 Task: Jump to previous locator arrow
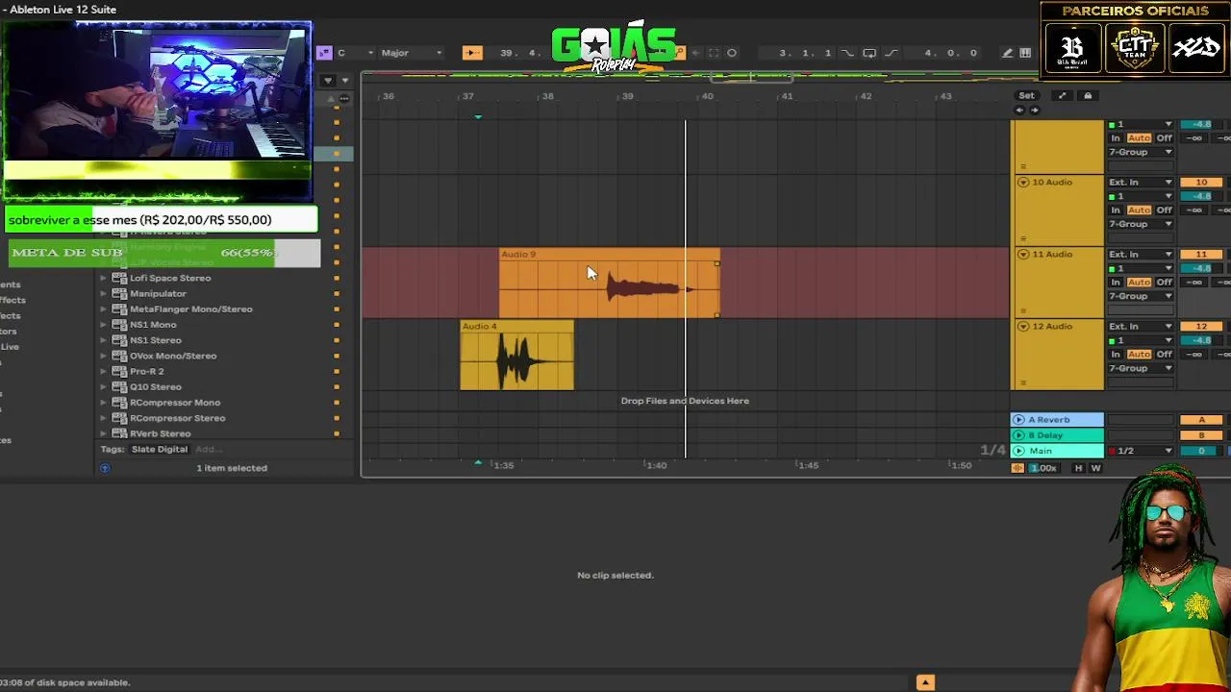pyautogui.click(x=1019, y=110)
